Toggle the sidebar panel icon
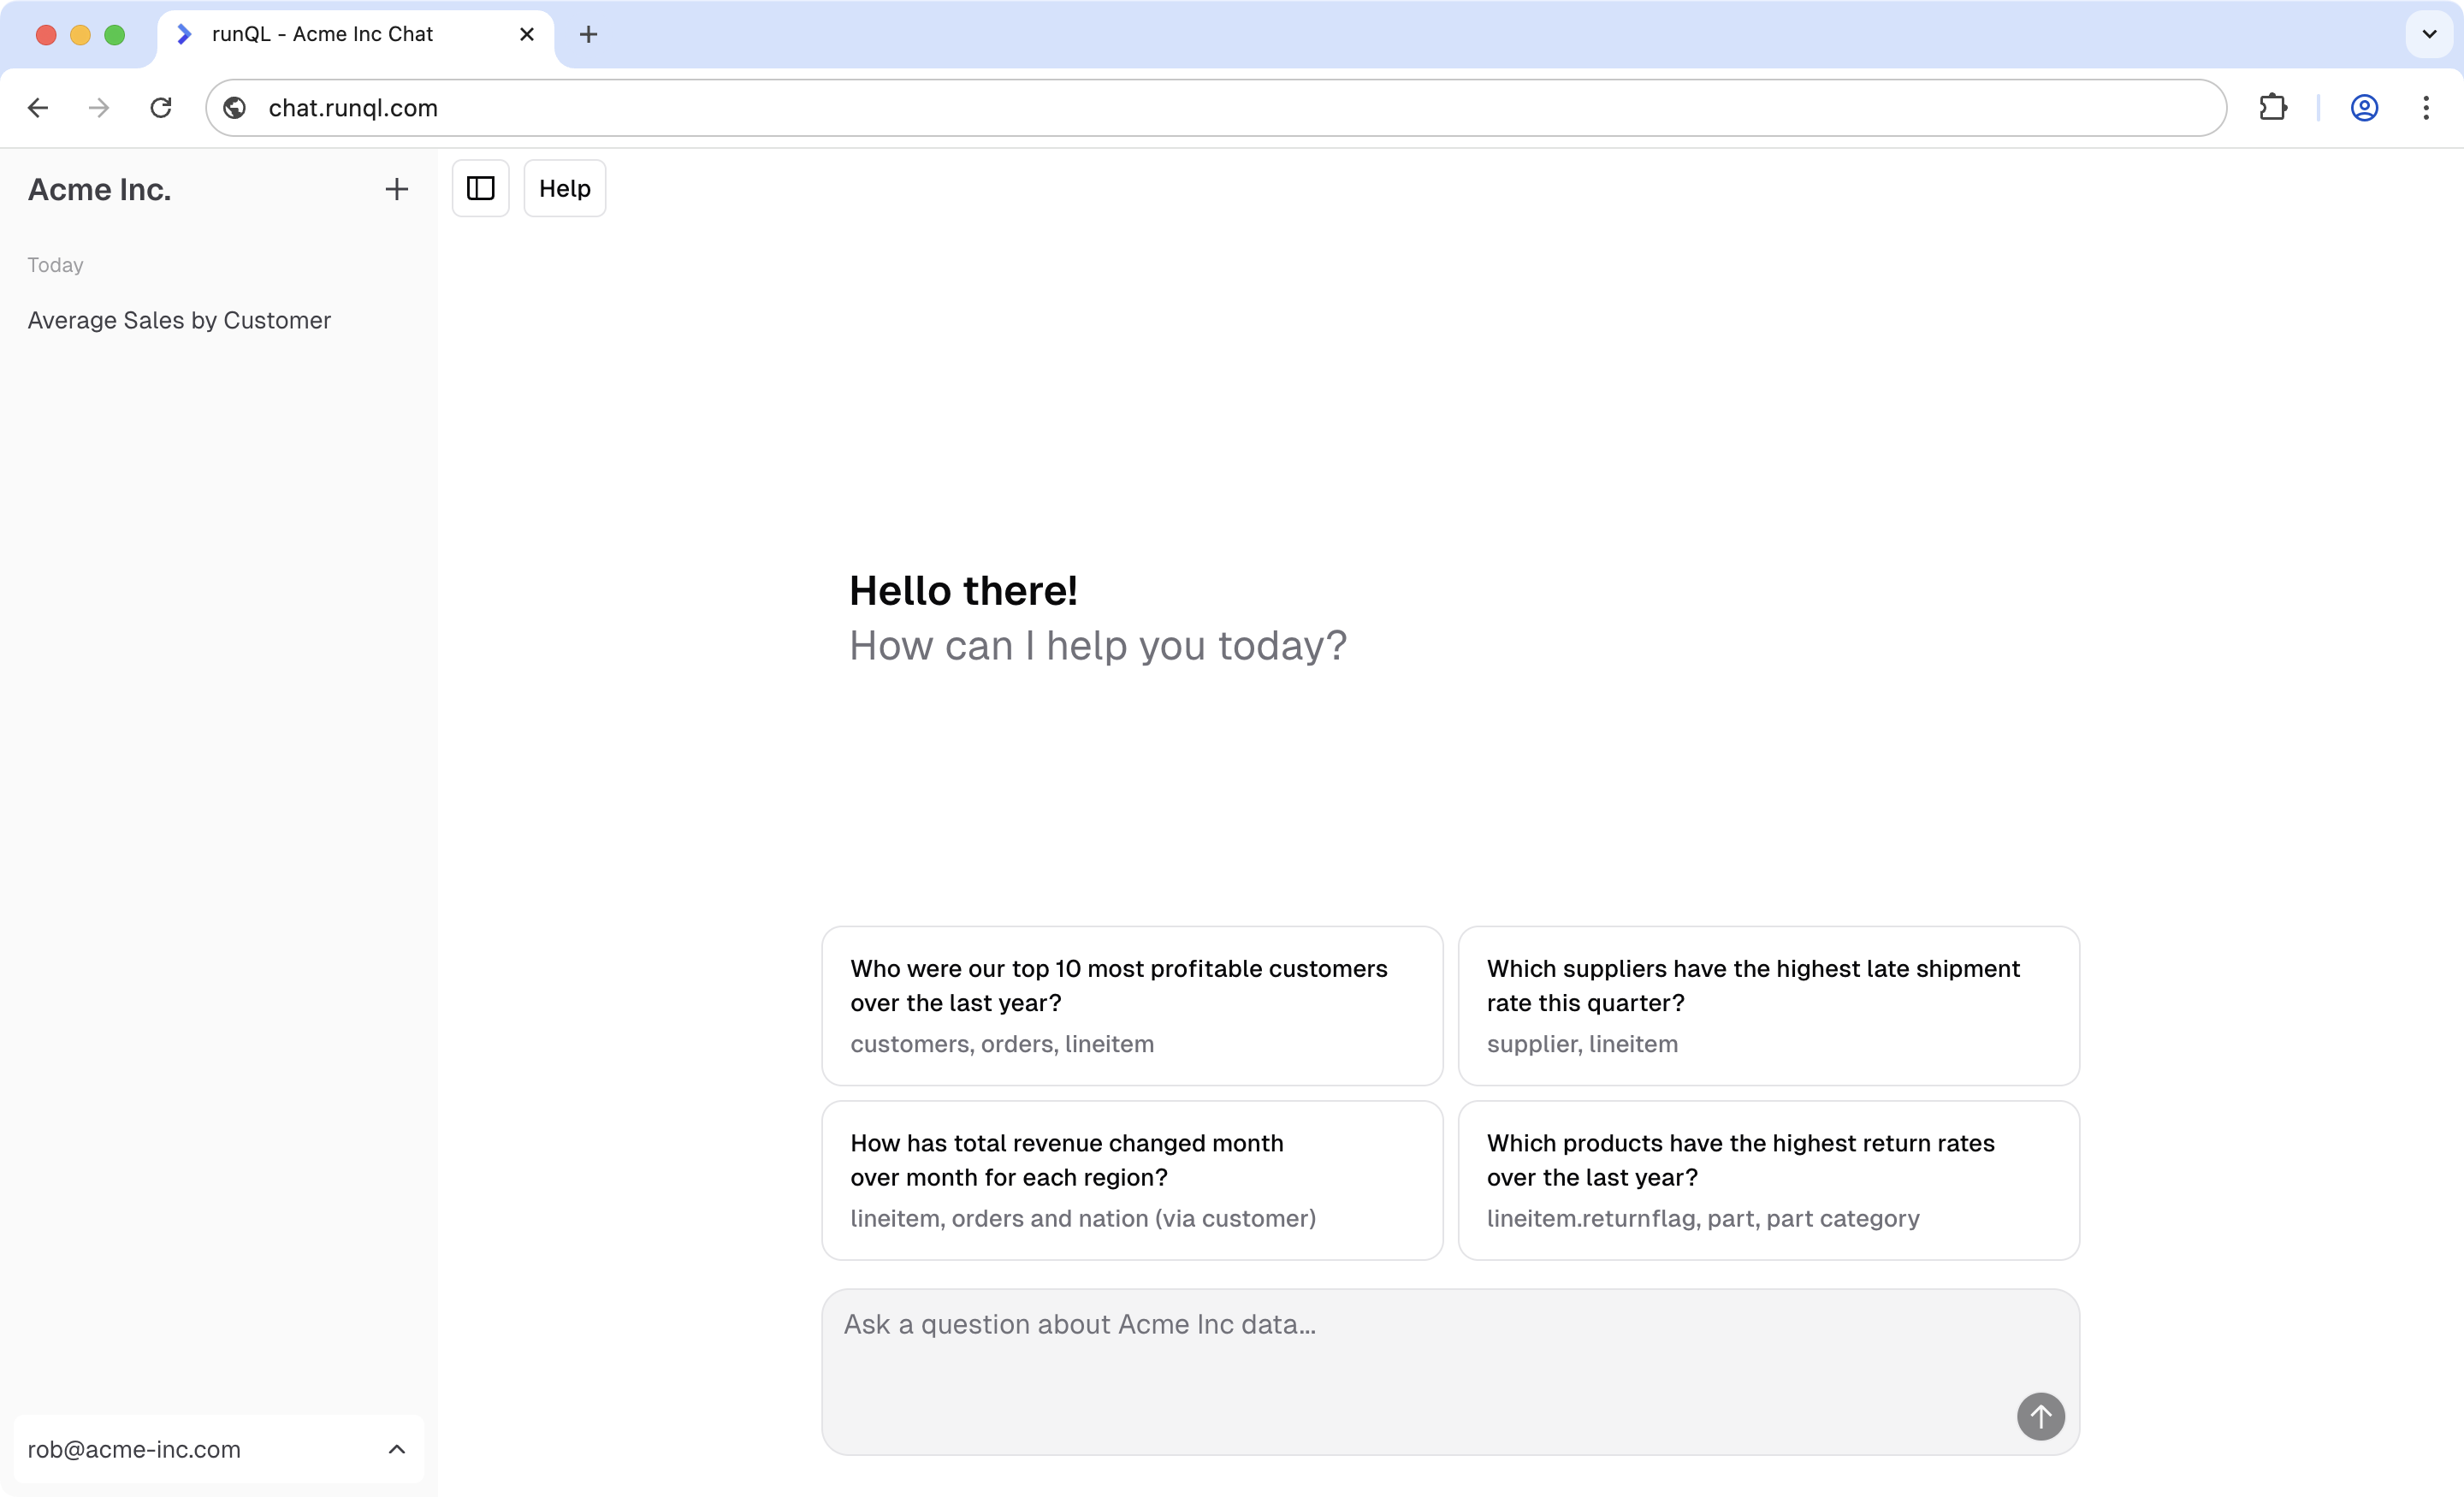The image size is (2464, 1497). coord(481,188)
